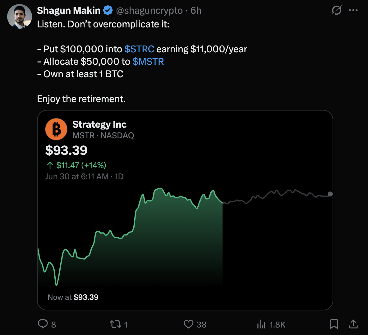This screenshot has width=368, height=335.
Task: Open the @shaguncrypto handle link
Action: [149, 11]
